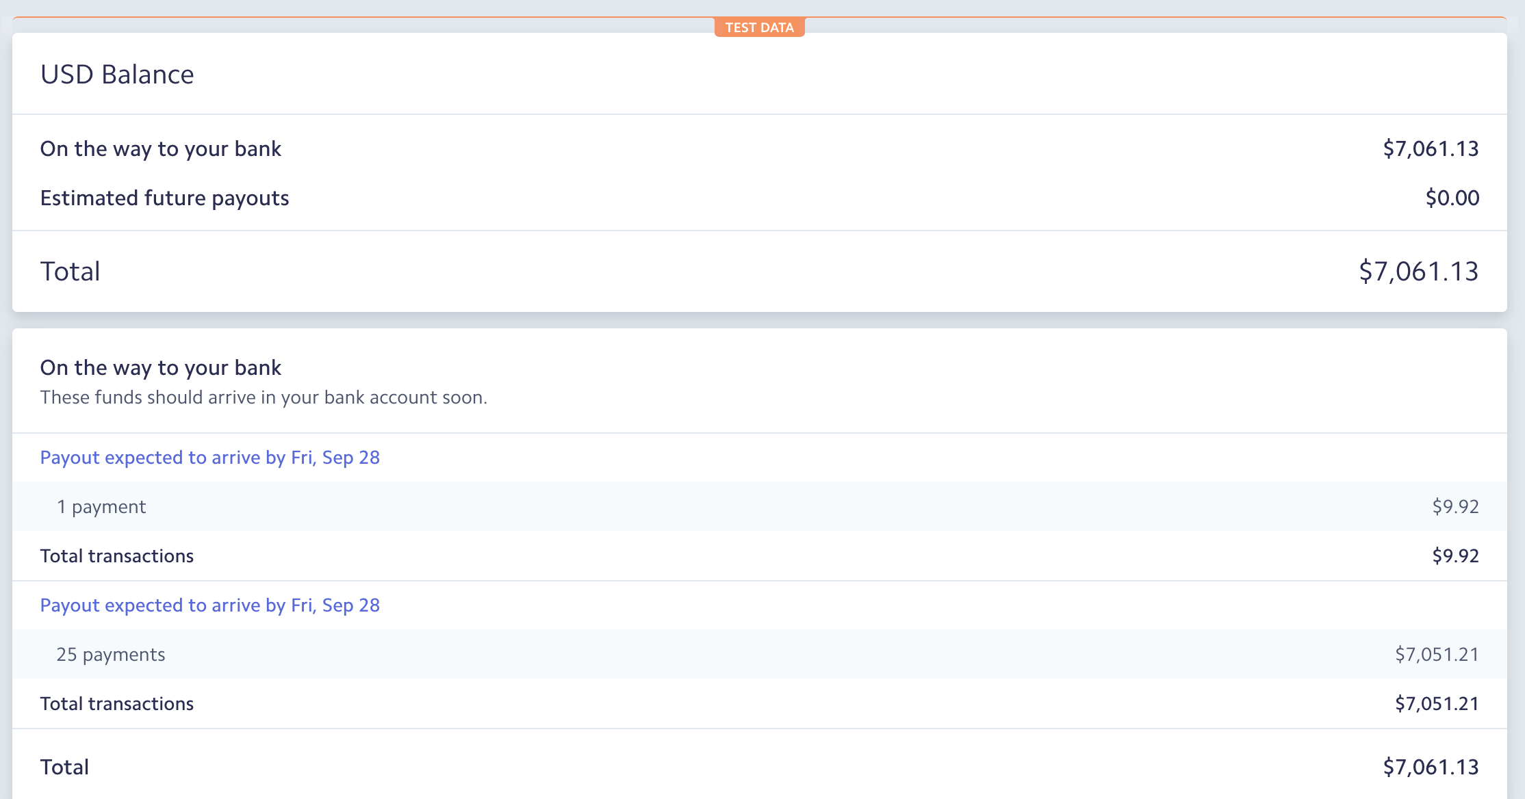Click 'These funds should arrive' description text

(x=264, y=397)
